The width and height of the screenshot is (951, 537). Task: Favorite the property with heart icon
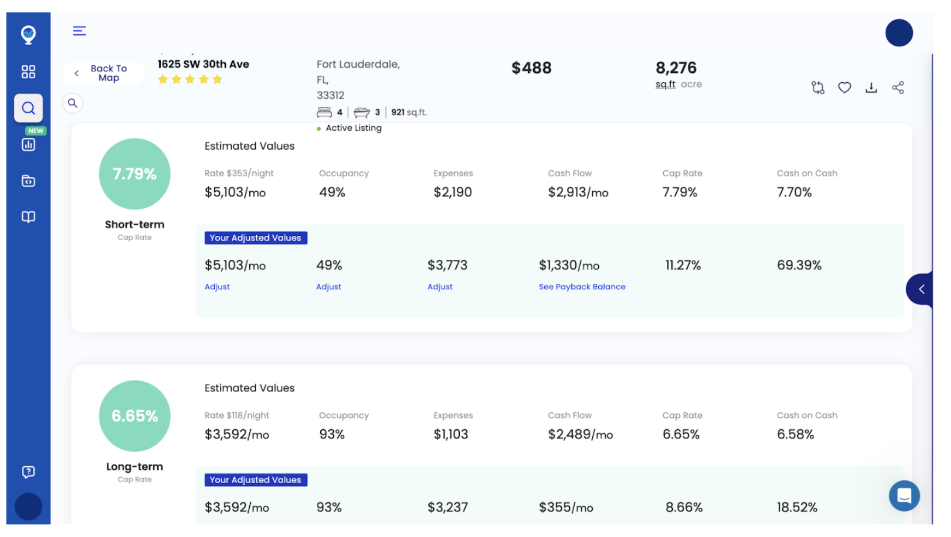coord(844,88)
